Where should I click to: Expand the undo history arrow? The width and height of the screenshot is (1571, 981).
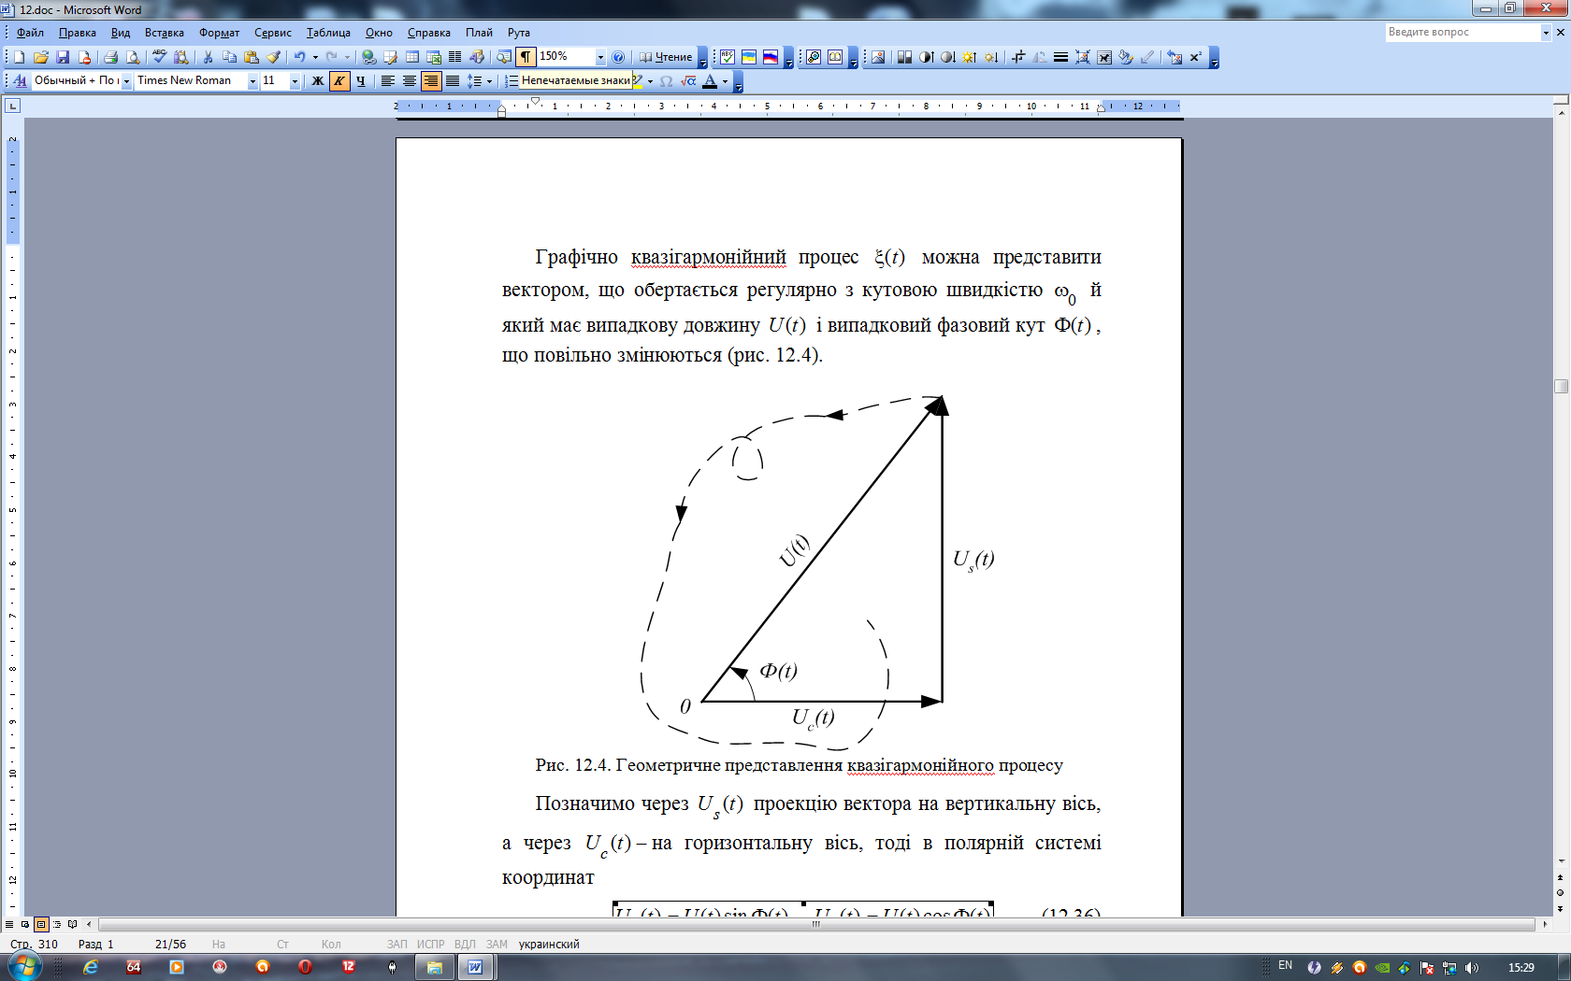[x=315, y=57]
